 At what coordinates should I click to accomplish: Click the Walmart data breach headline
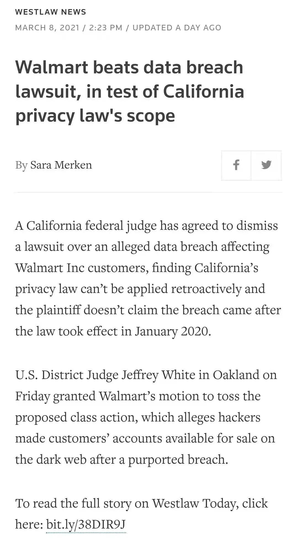(x=130, y=91)
